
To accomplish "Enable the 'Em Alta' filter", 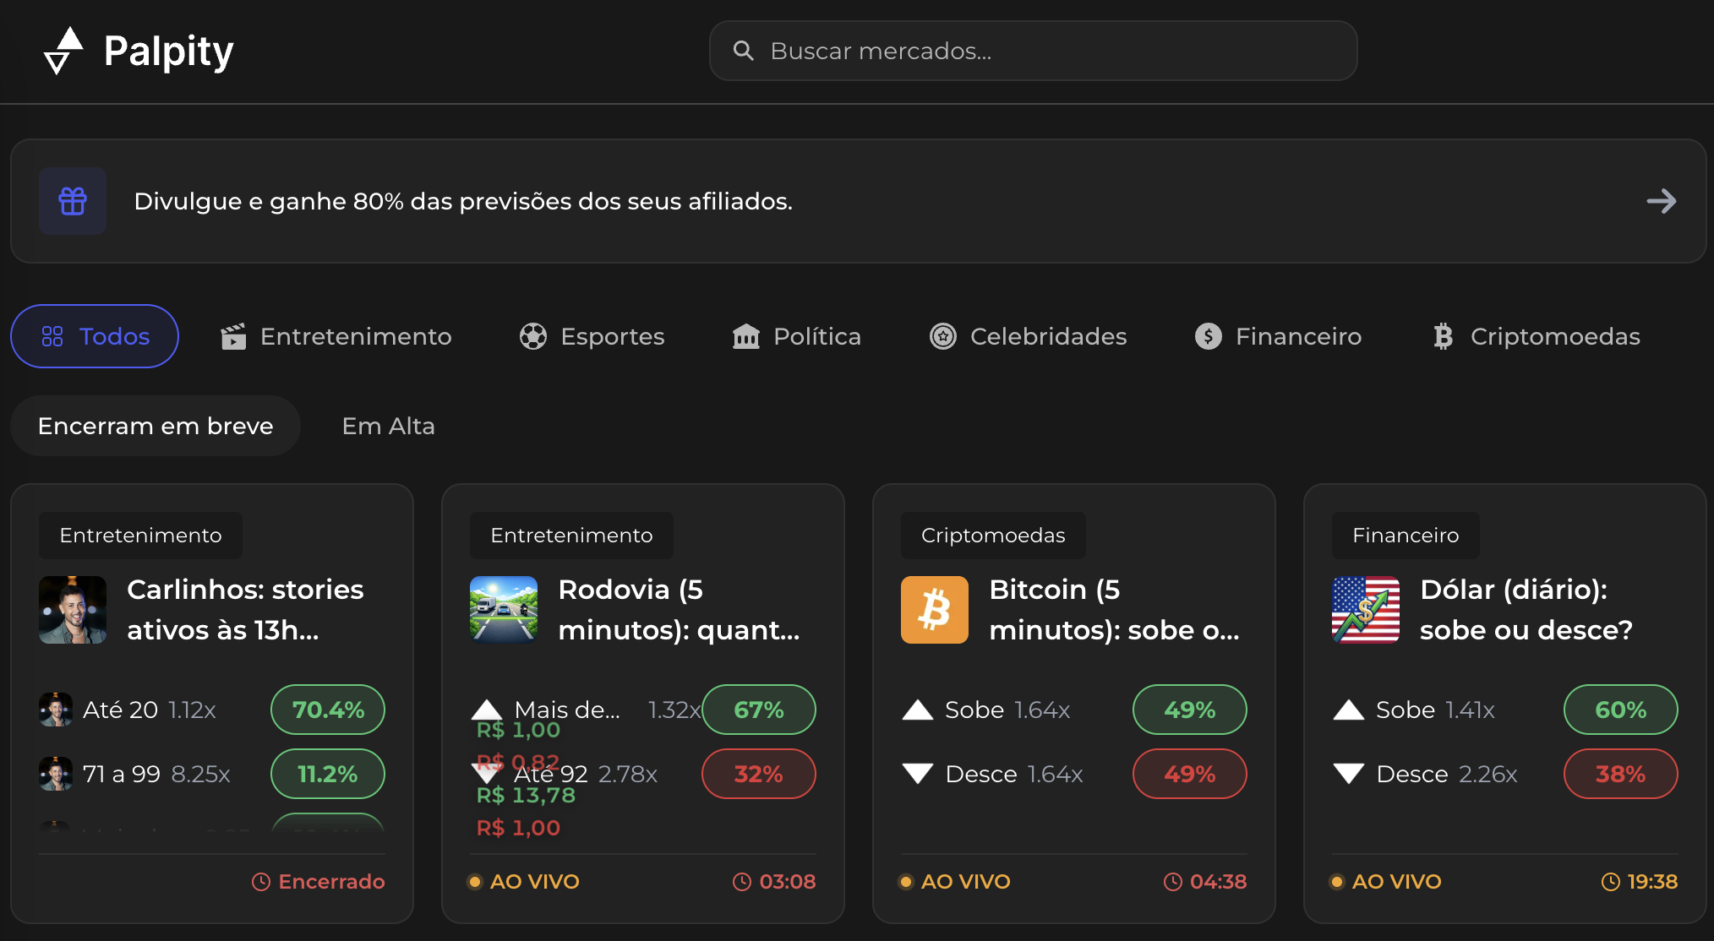I will (x=388, y=426).
